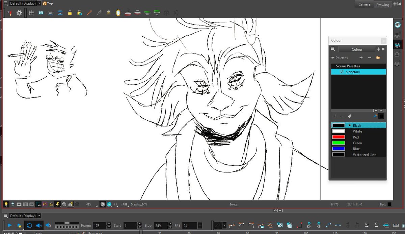The image size is (405, 234).
Task: Click the Add Drawing Layer brush icon
Action: pos(9,13)
